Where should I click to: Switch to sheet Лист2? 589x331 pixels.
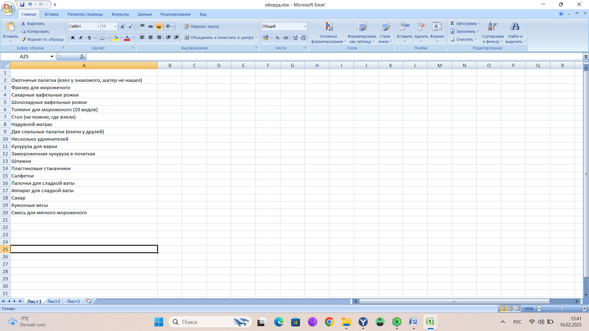tap(54, 301)
